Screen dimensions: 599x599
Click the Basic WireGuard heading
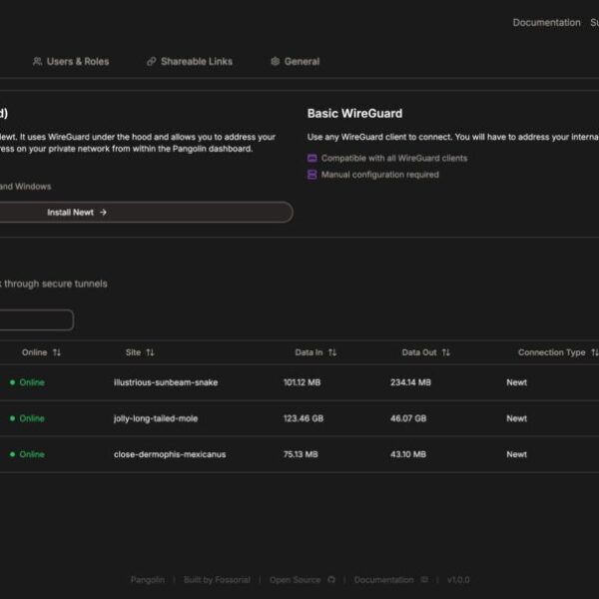[x=354, y=114]
